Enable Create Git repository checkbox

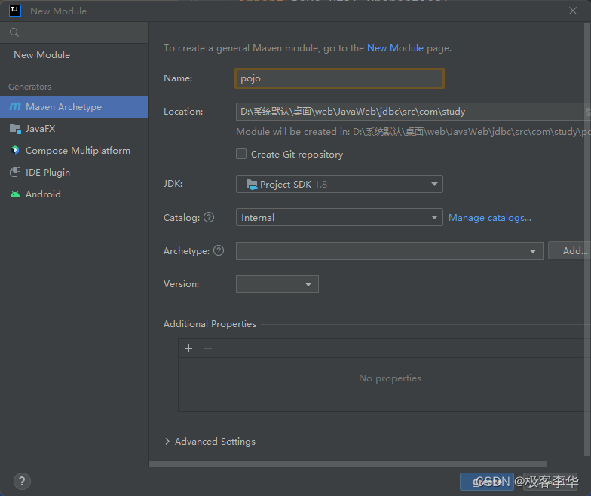241,154
